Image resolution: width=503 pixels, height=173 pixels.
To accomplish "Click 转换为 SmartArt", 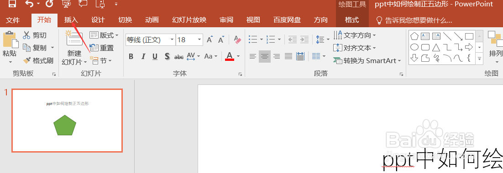I will point(367,61).
